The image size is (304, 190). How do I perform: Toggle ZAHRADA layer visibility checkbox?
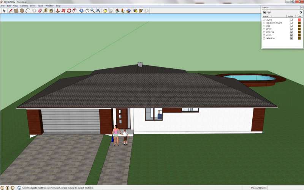coord(291,38)
